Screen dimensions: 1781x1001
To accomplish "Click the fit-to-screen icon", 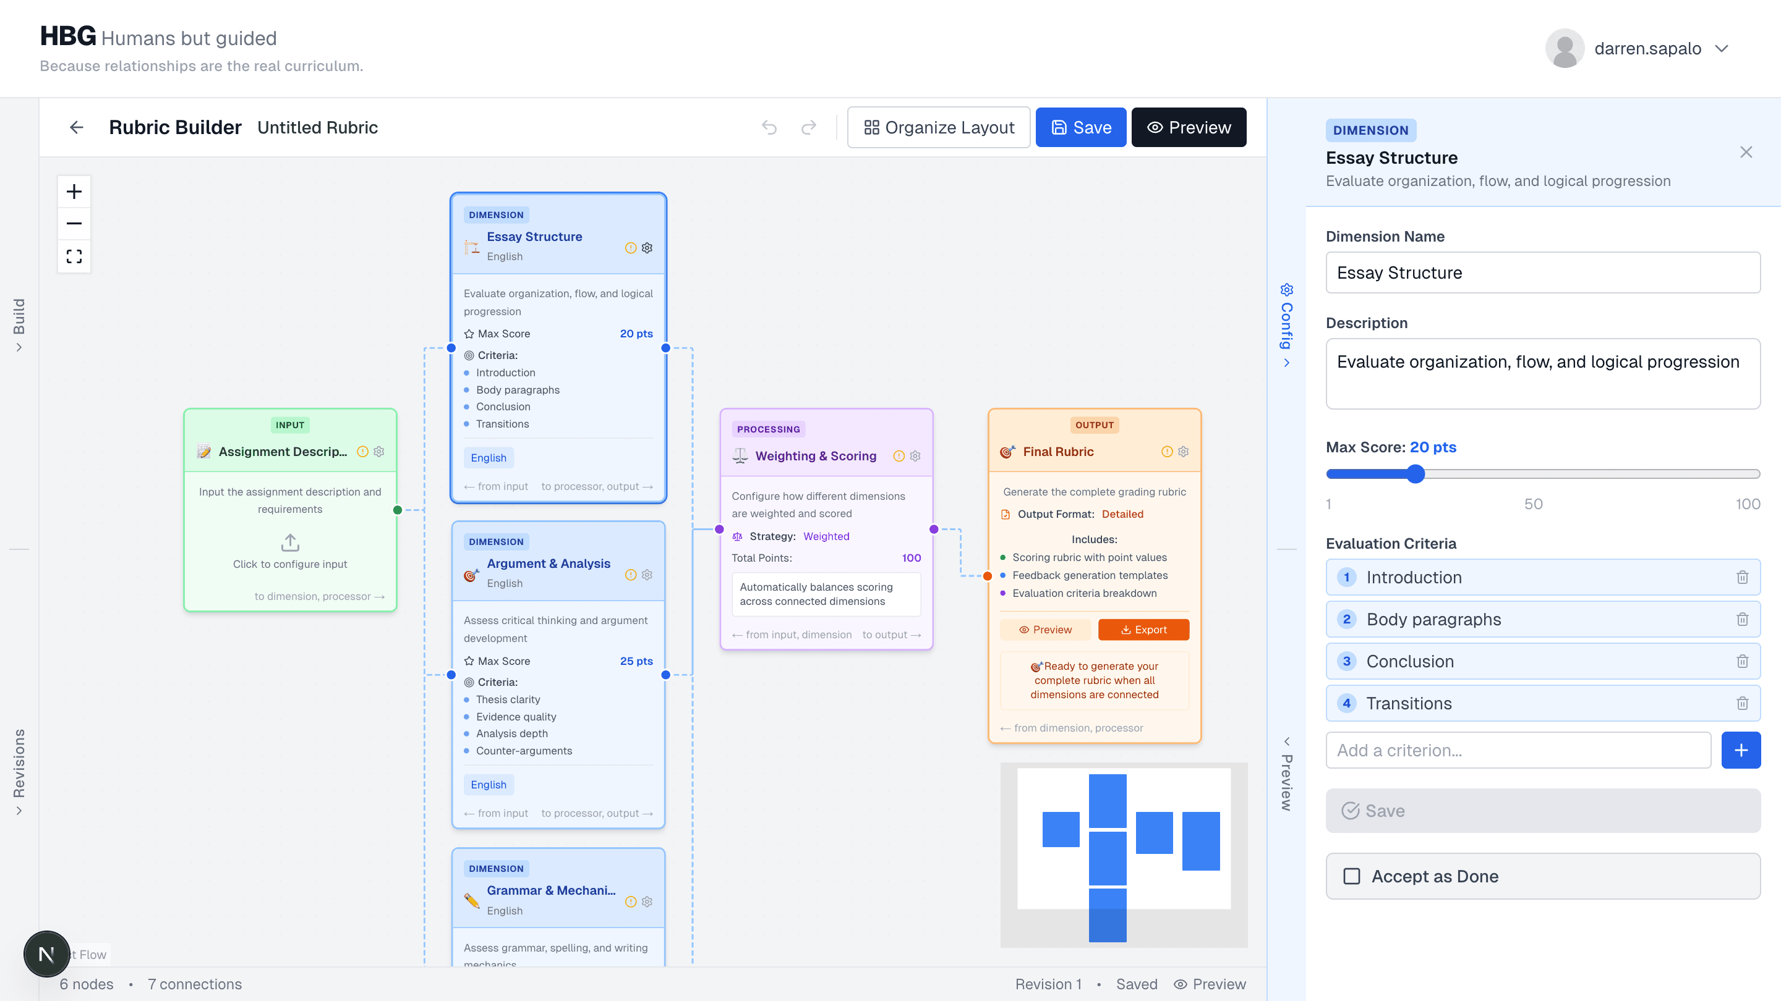I will coord(74,256).
